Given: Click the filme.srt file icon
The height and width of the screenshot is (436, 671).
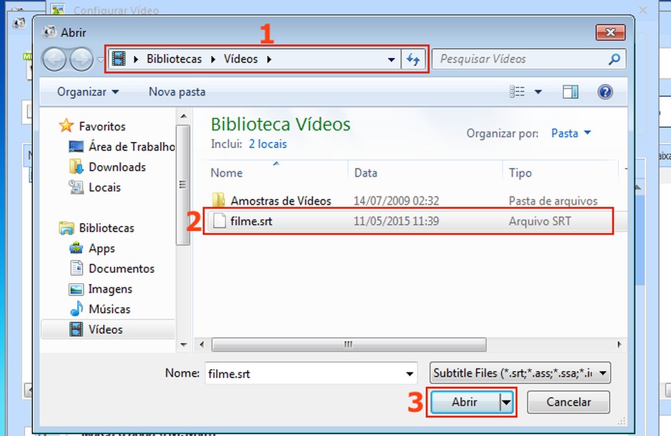Looking at the screenshot, I should (220, 221).
